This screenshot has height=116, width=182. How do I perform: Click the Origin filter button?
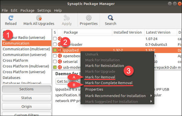tap(27, 106)
